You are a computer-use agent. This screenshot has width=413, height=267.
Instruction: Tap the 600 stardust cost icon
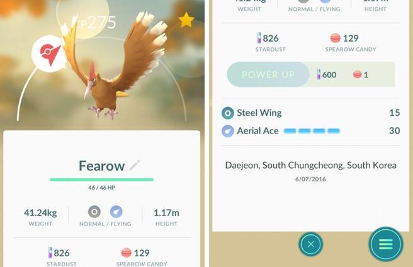(319, 74)
